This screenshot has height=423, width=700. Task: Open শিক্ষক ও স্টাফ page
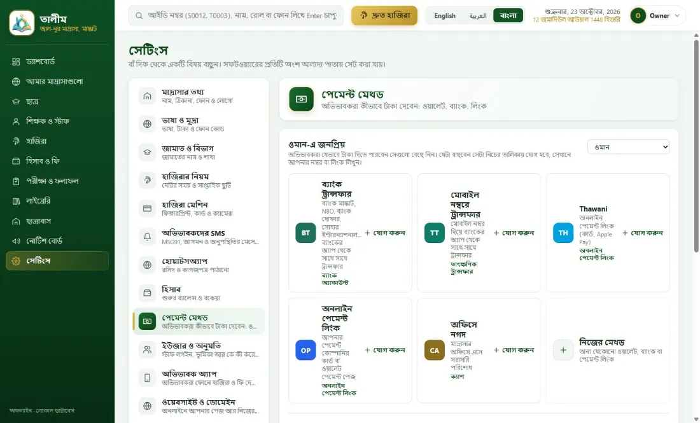tap(57, 121)
